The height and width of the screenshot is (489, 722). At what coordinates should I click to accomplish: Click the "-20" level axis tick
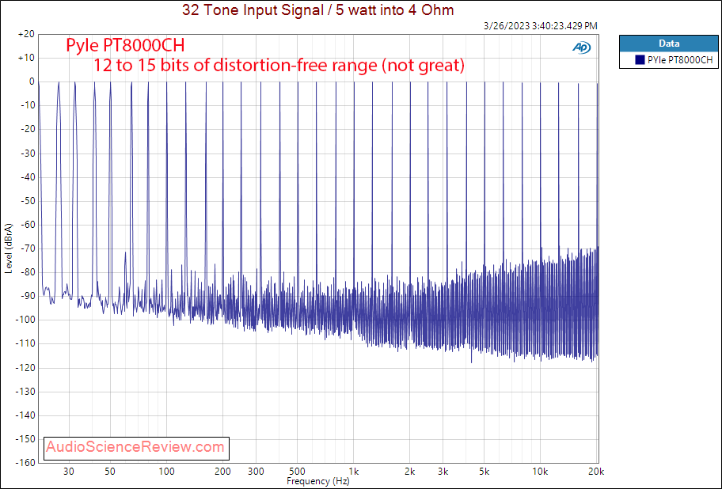(x=27, y=129)
